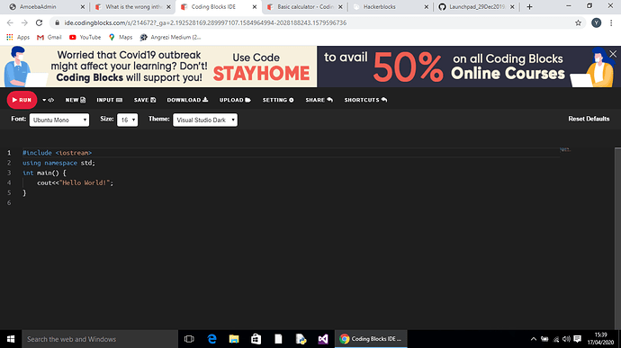Upload a code file
This screenshot has width=621, height=348.
[235, 100]
